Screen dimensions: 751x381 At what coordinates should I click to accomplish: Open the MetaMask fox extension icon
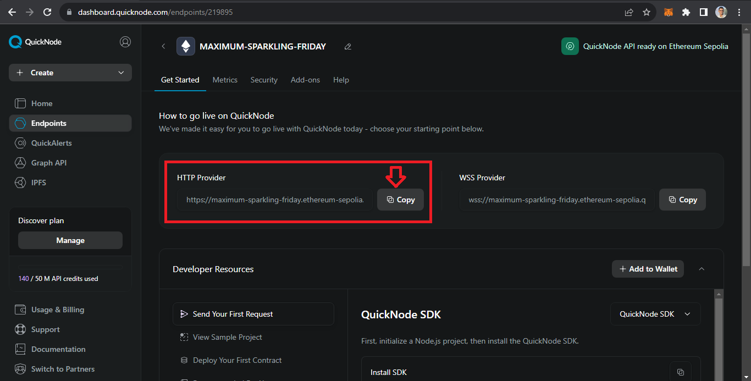click(x=669, y=12)
